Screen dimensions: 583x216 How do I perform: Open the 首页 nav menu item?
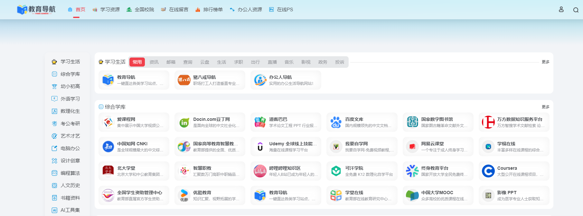pos(77,10)
